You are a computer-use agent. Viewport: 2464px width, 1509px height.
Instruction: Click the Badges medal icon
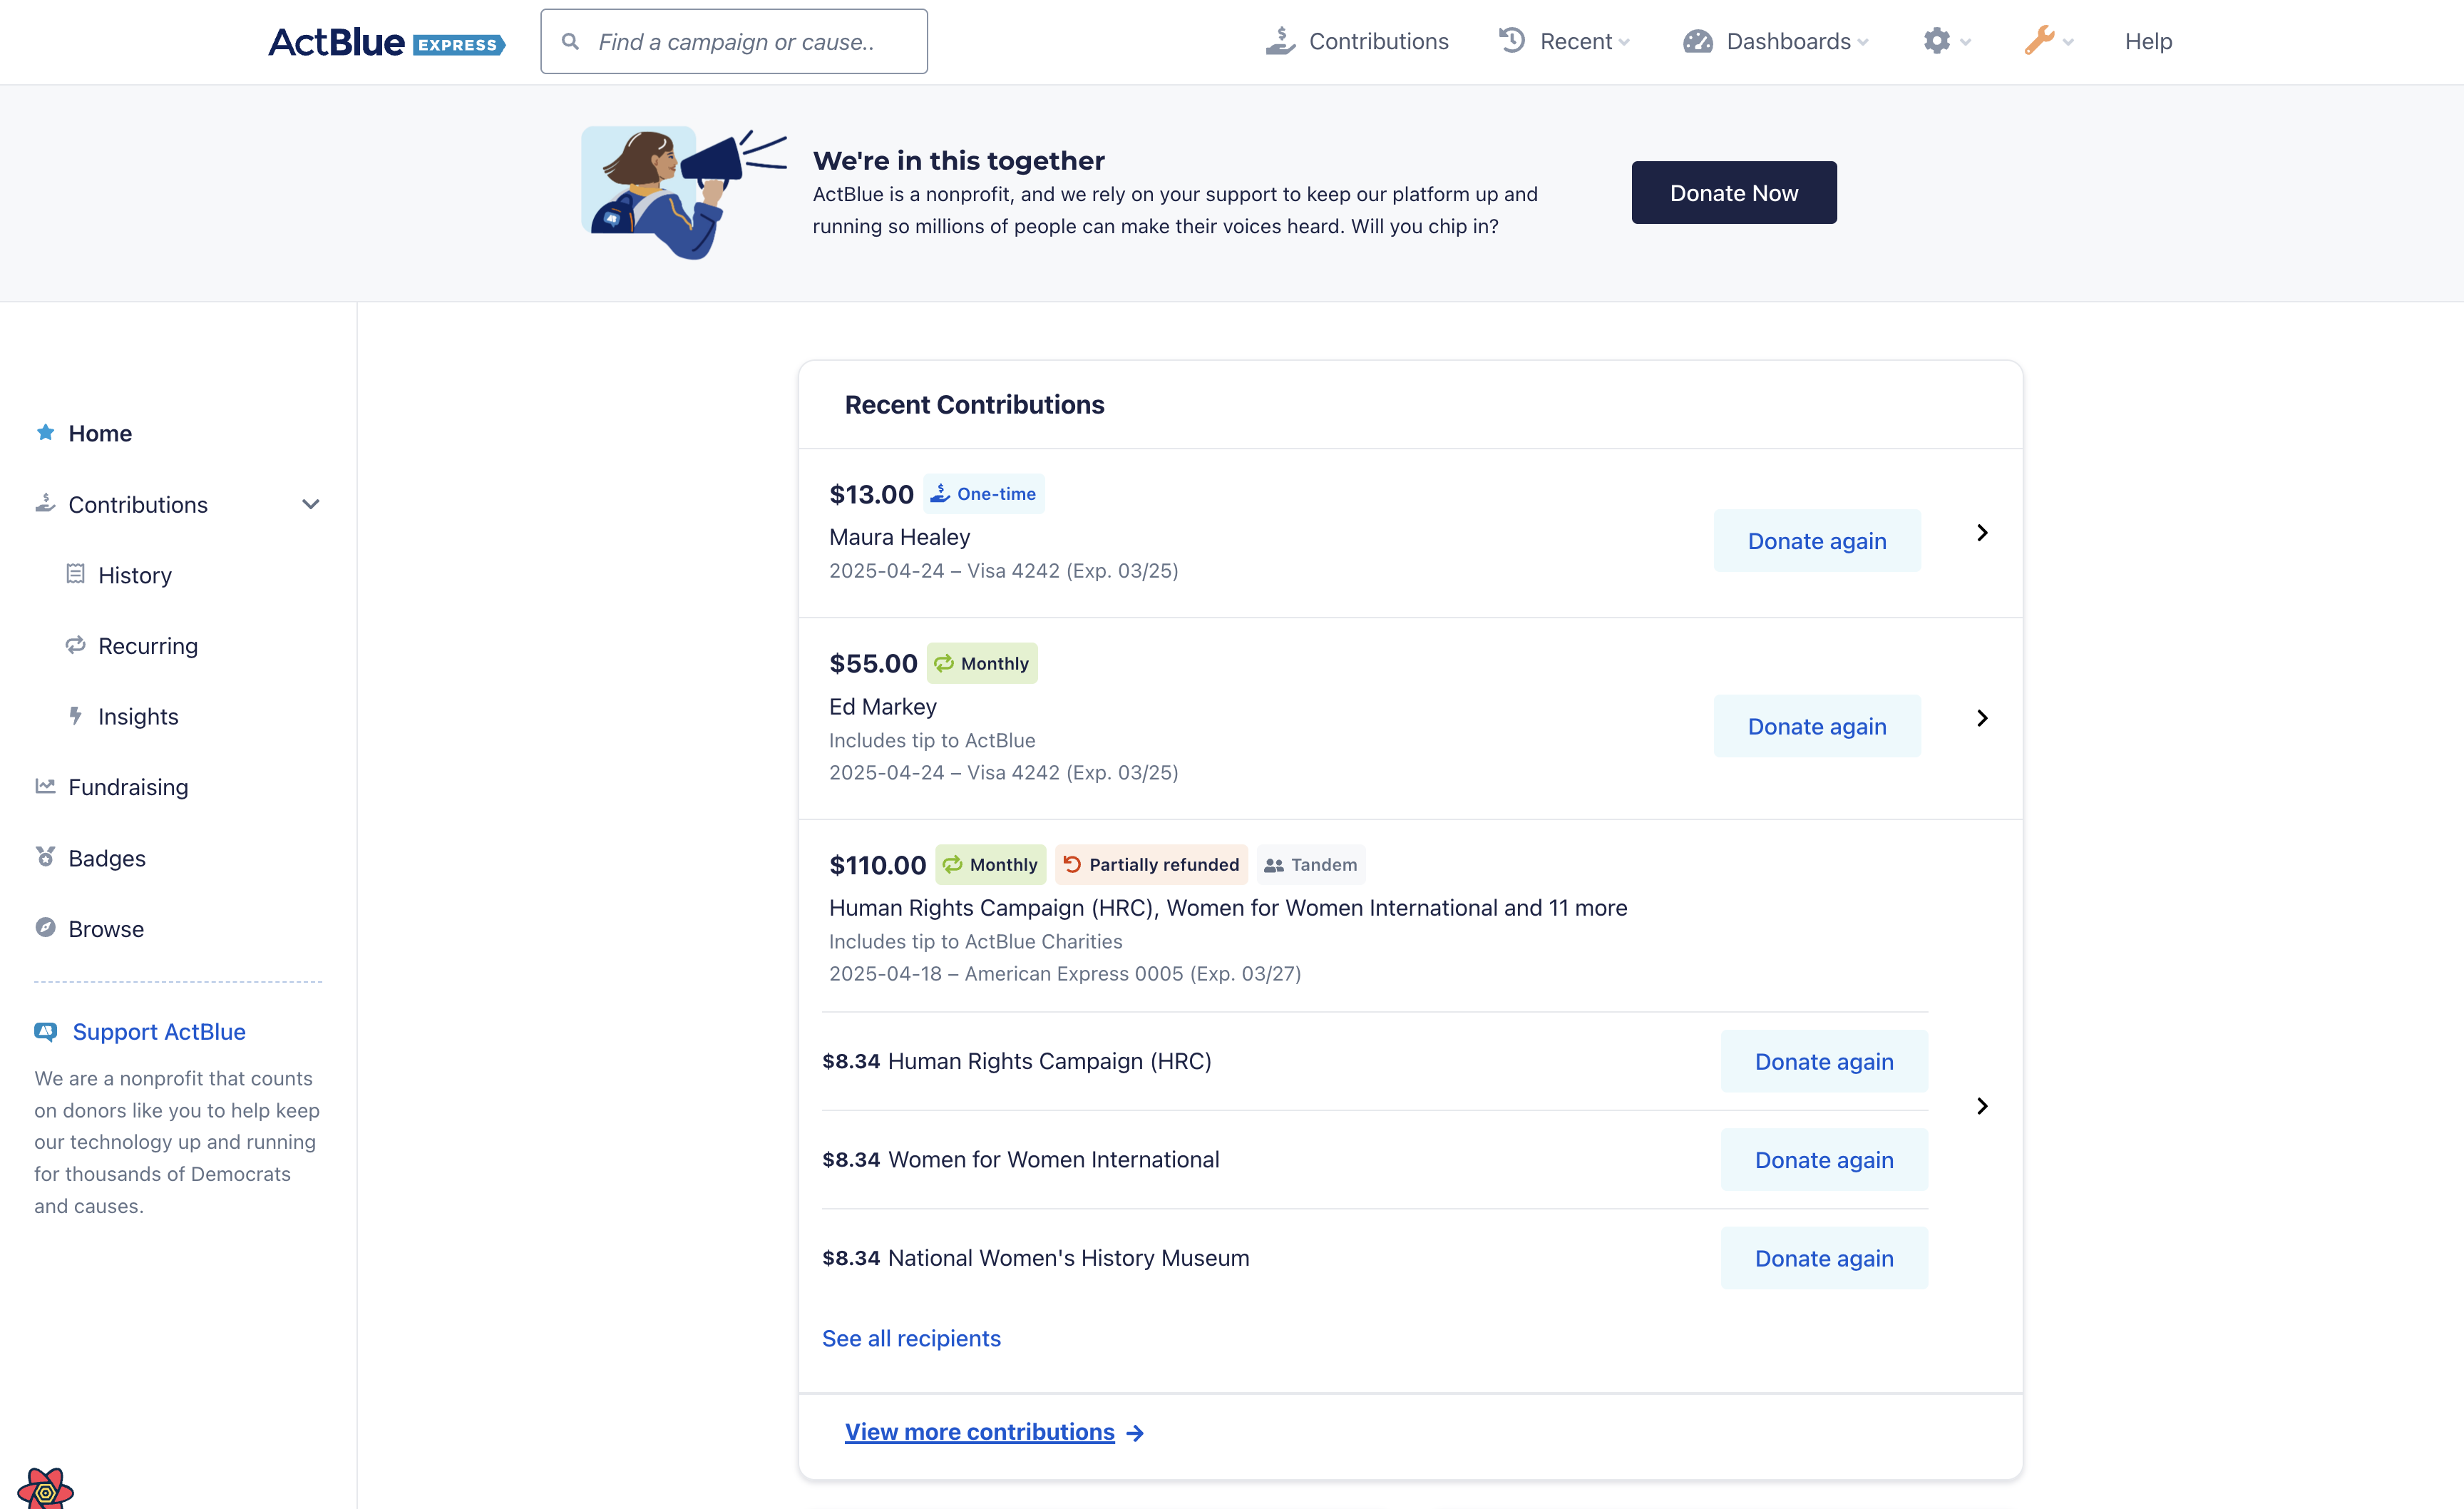click(x=45, y=857)
